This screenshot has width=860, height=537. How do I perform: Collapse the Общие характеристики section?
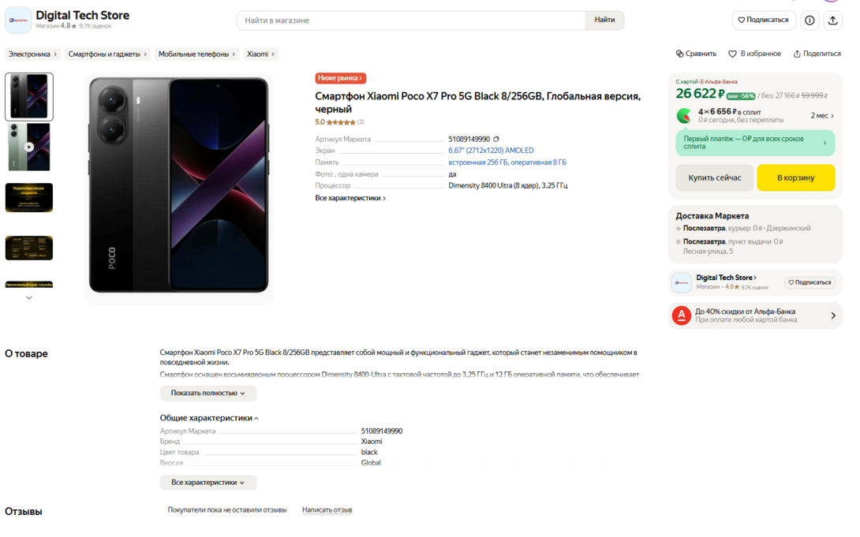[x=210, y=418]
